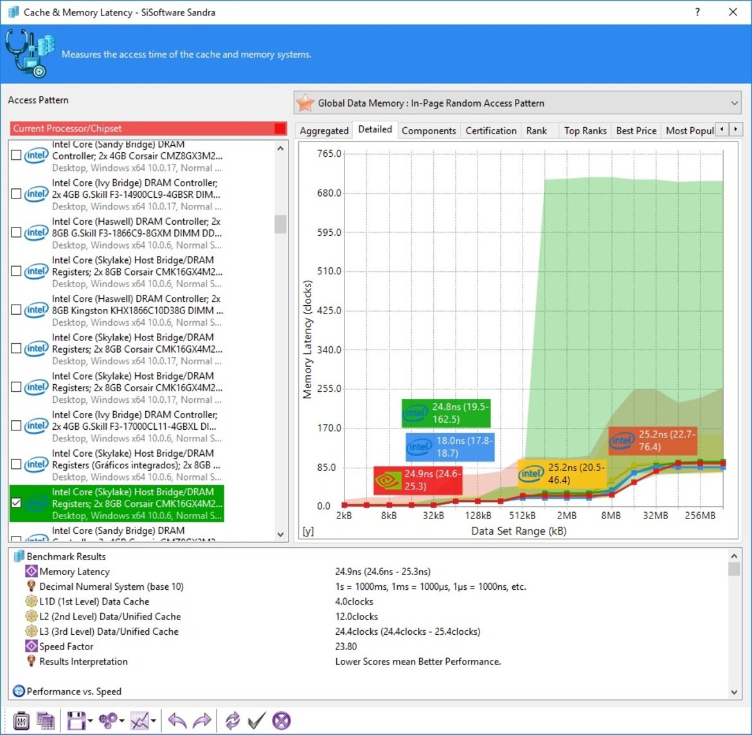
Task: Check the Ivy Bridge G.Skill F3-17000CL11 checkbox
Action: (16, 426)
